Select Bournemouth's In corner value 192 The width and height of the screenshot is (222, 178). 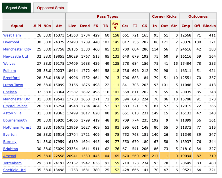[155, 120]
